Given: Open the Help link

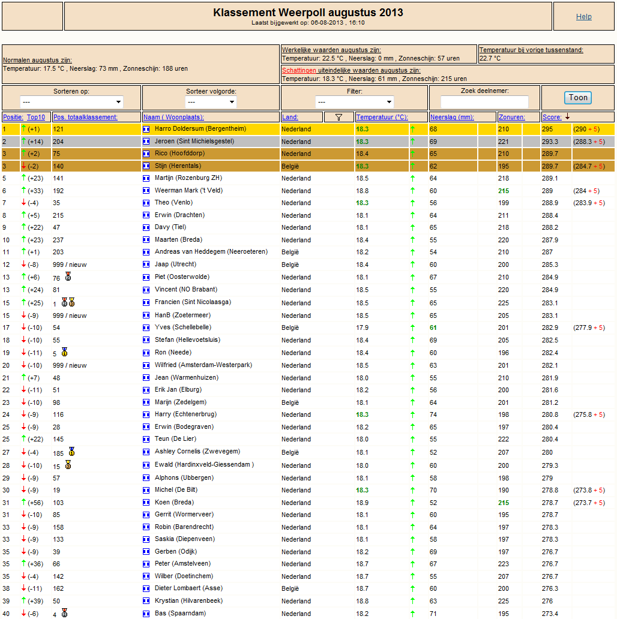Looking at the screenshot, I should pyautogui.click(x=583, y=17).
